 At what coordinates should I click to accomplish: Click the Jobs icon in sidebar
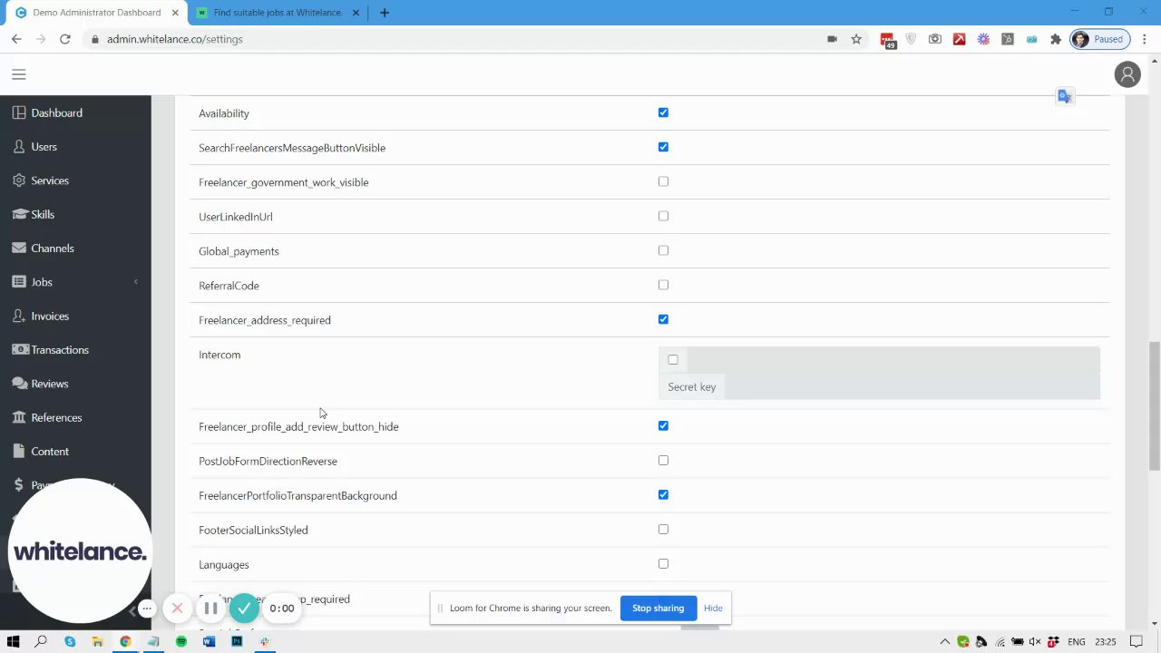19,282
